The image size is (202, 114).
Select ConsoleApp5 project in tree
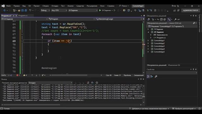[x=159, y=52]
